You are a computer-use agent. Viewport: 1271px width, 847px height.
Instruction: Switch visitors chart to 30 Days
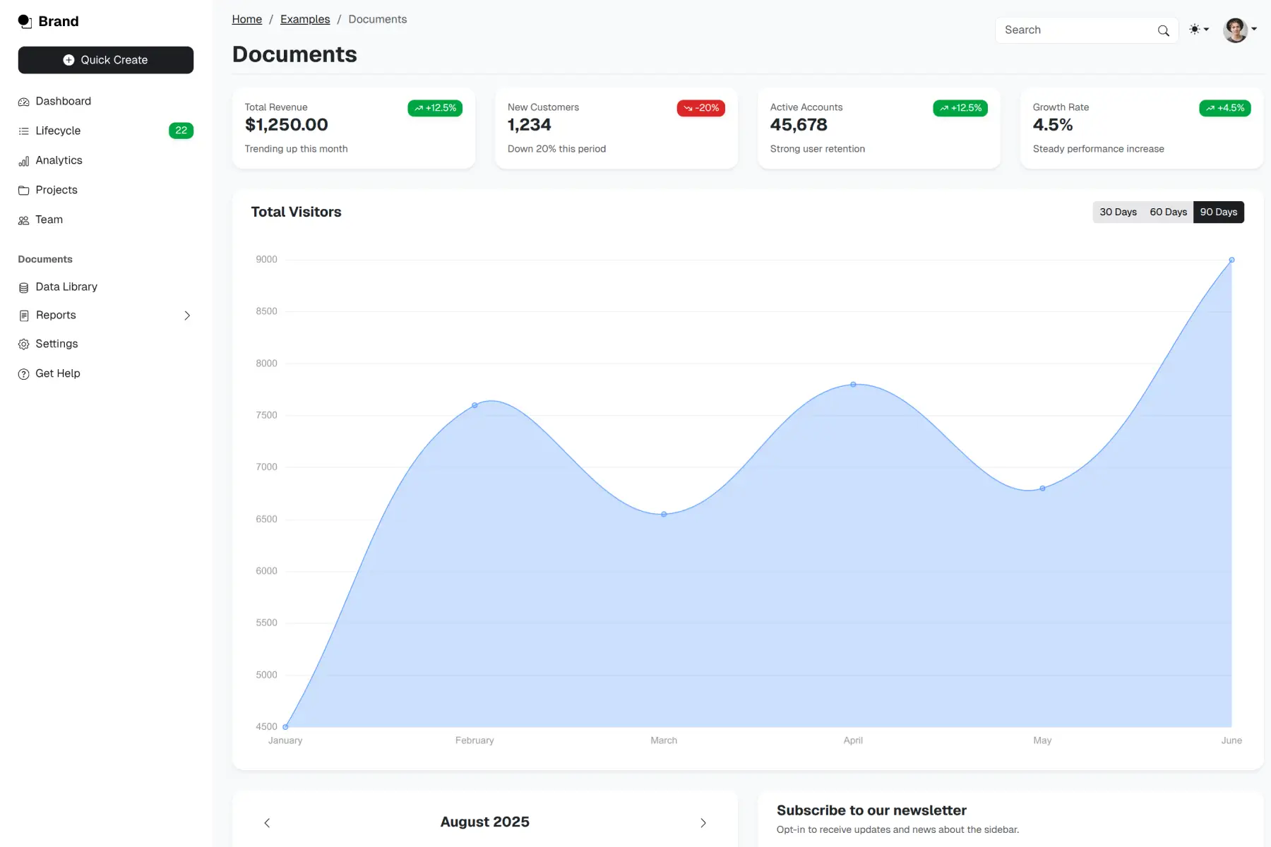click(x=1118, y=212)
